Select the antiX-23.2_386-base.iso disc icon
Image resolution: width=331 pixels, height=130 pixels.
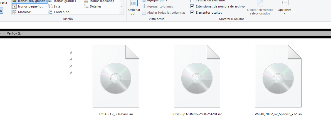pos(116,76)
